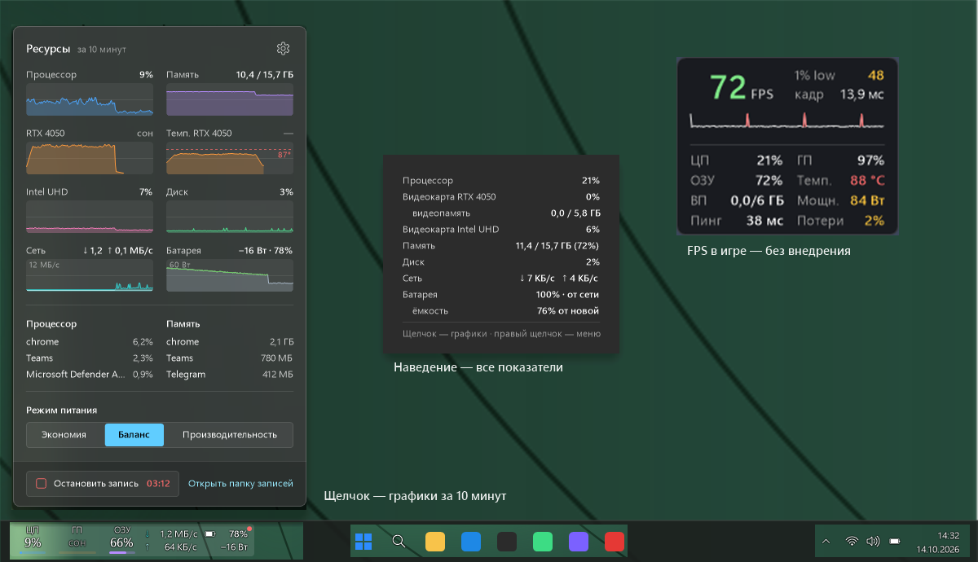Click ОЗУ 72% in overlay
Image resolution: width=978 pixels, height=562 pixels.
coord(737,181)
